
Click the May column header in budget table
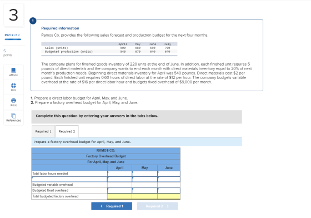click(144, 168)
